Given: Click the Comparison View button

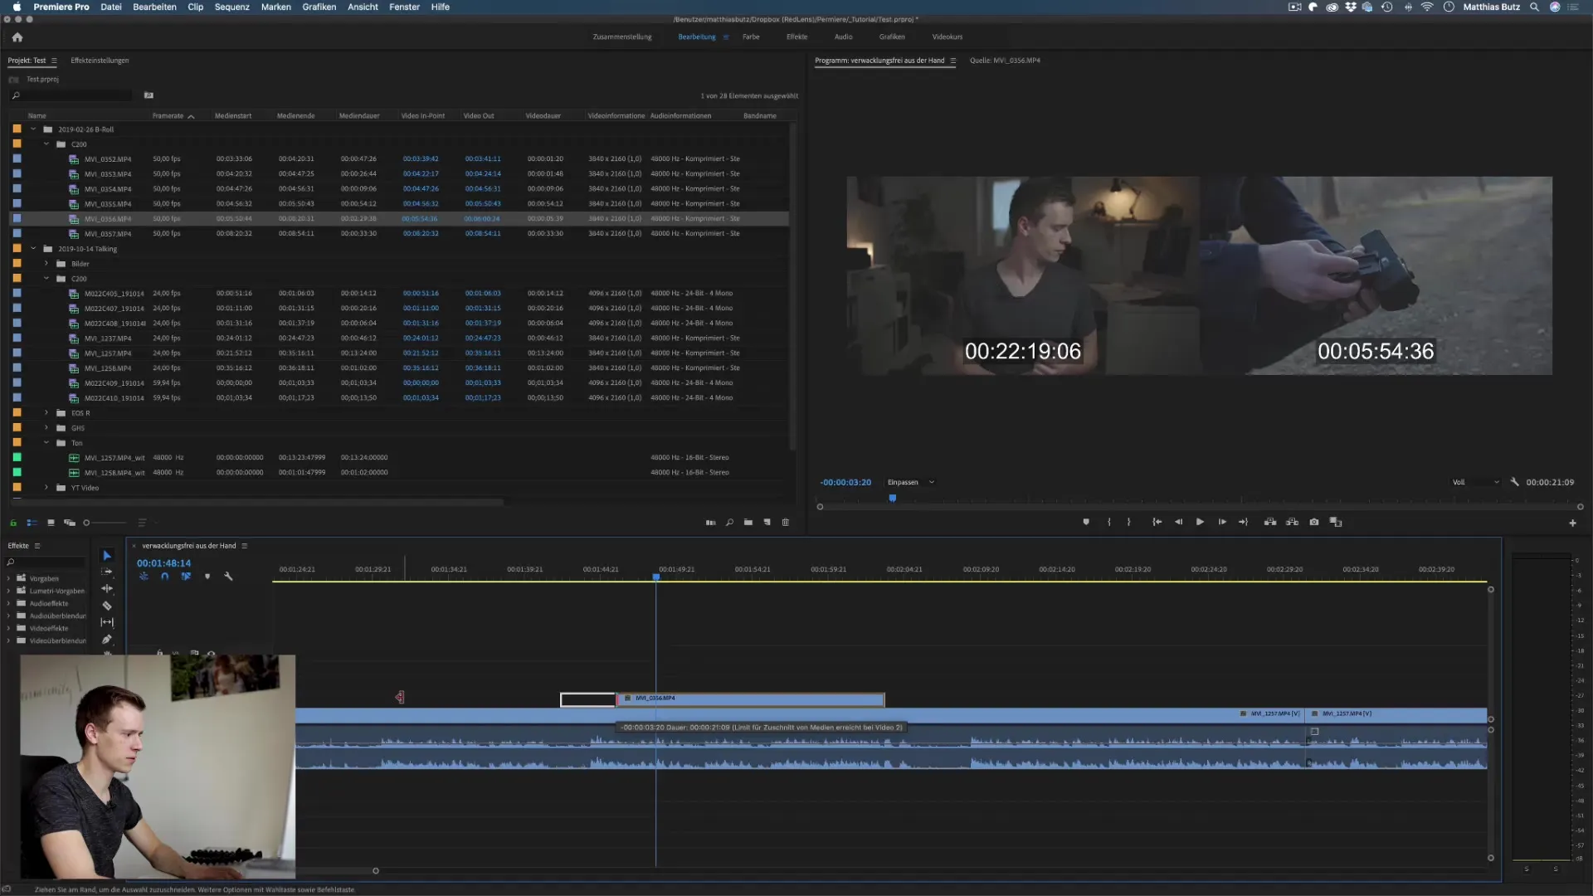Looking at the screenshot, I should click(1336, 522).
